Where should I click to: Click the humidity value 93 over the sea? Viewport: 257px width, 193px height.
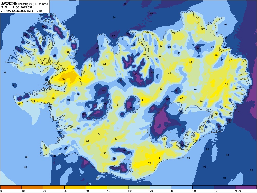click(x=227, y=155)
